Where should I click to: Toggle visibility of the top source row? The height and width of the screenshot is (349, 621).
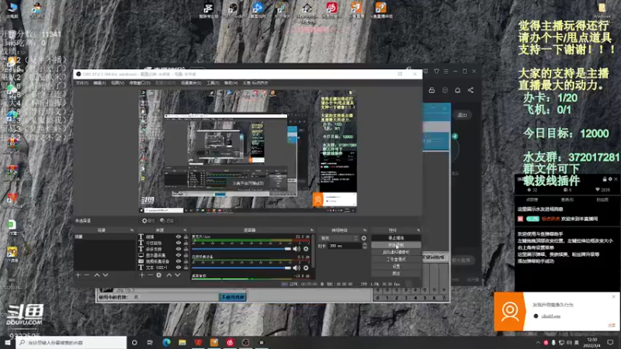(x=179, y=237)
